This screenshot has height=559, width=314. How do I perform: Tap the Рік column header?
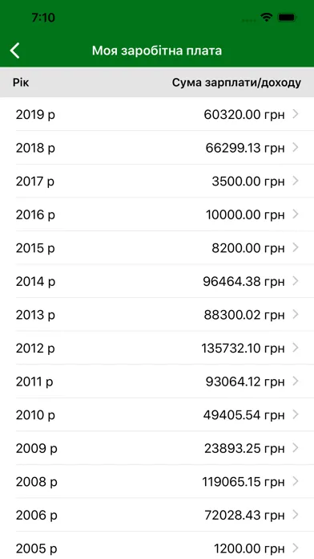click(x=21, y=83)
